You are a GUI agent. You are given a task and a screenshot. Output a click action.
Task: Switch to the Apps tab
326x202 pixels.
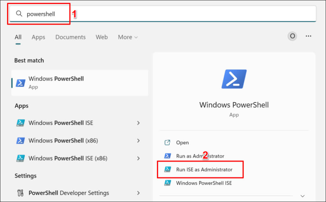click(38, 37)
